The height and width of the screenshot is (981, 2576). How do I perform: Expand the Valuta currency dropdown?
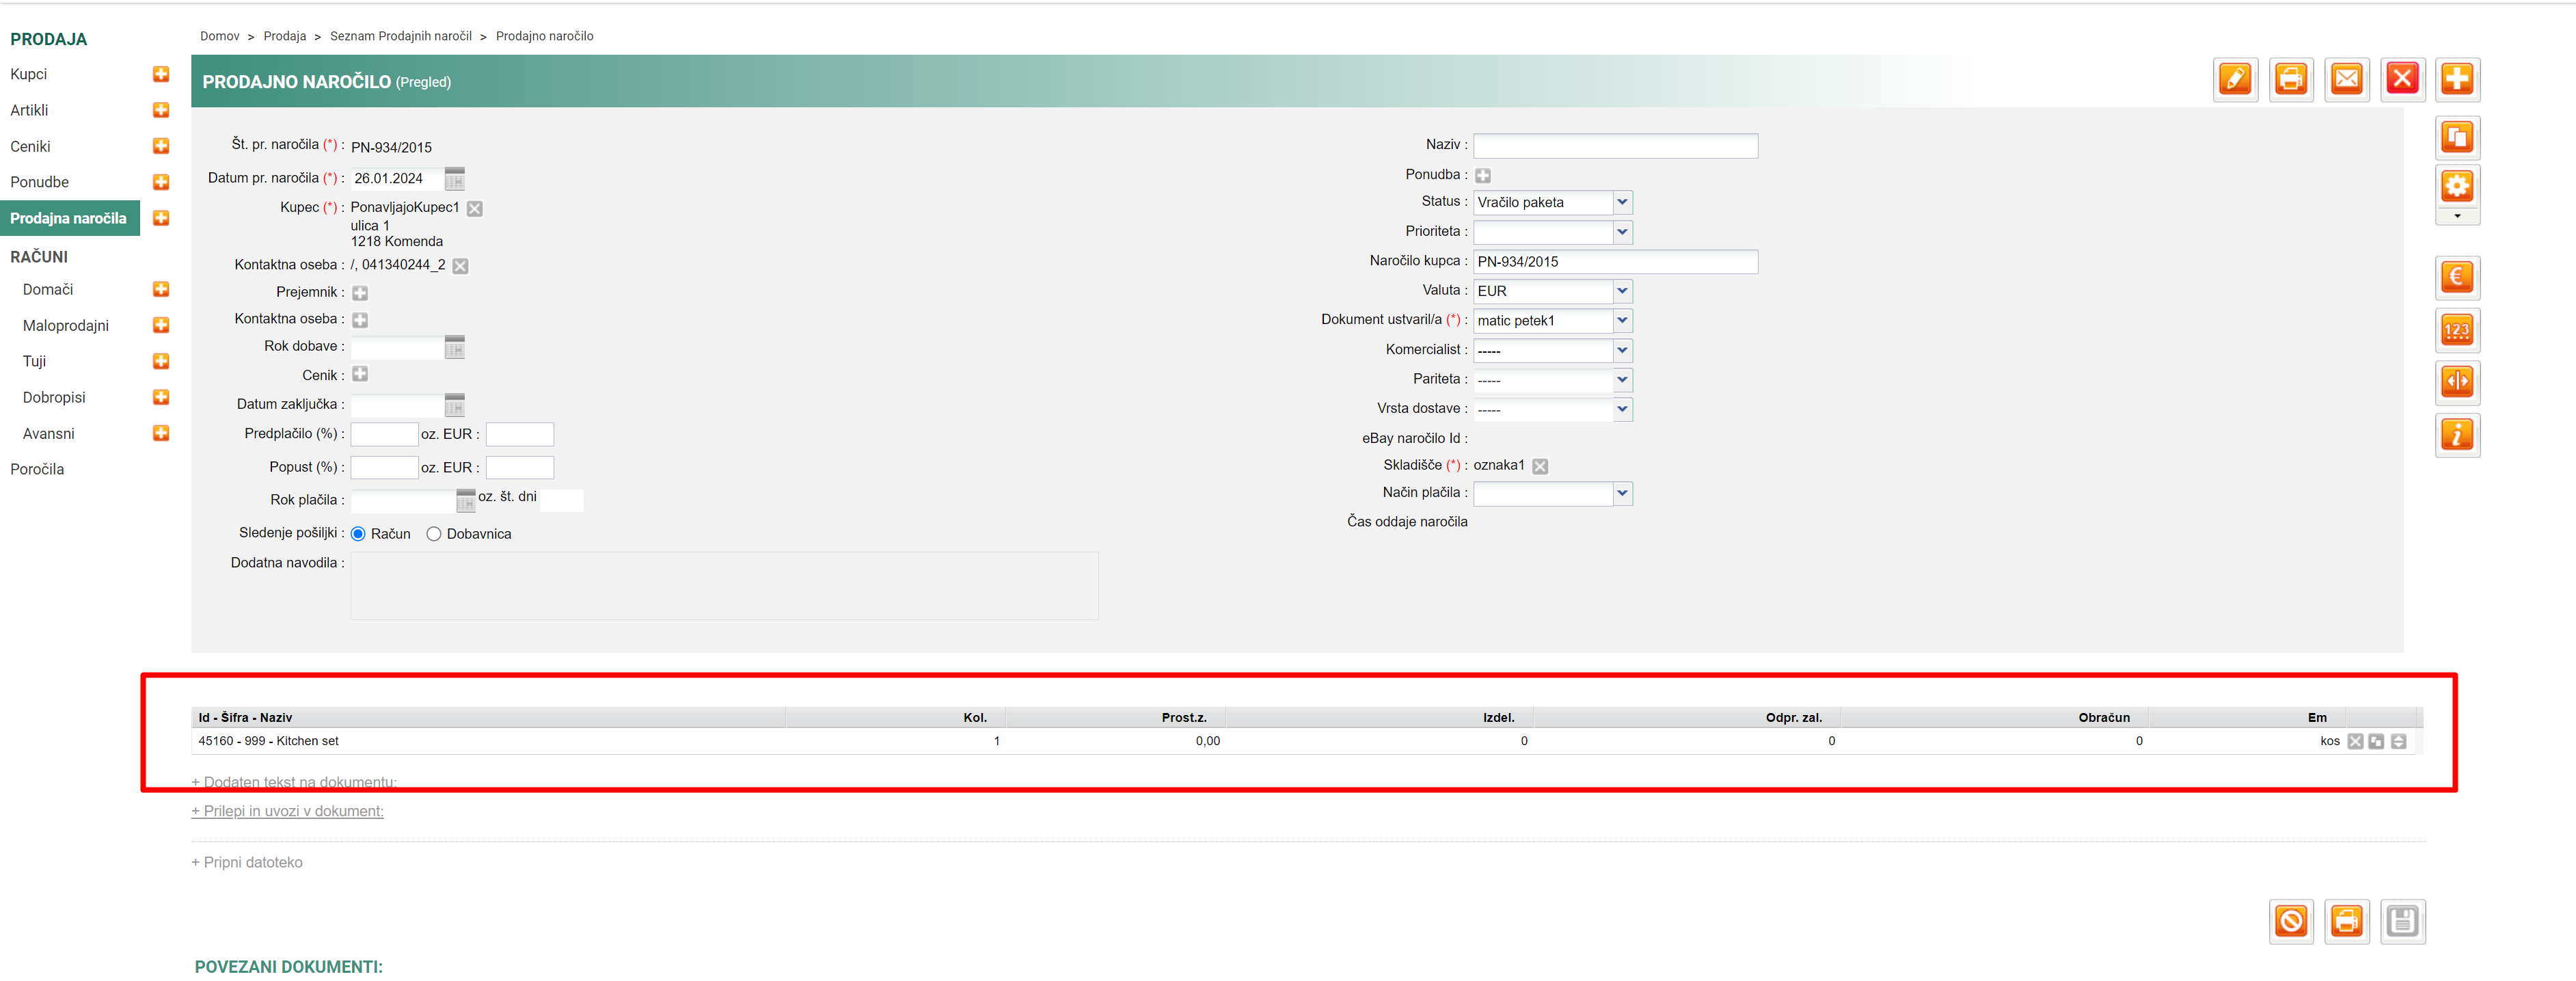point(1622,291)
